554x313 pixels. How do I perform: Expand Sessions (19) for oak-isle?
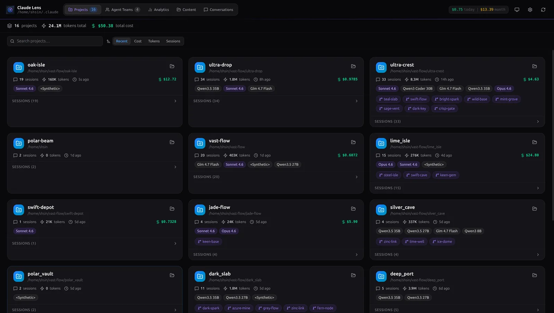(x=95, y=101)
